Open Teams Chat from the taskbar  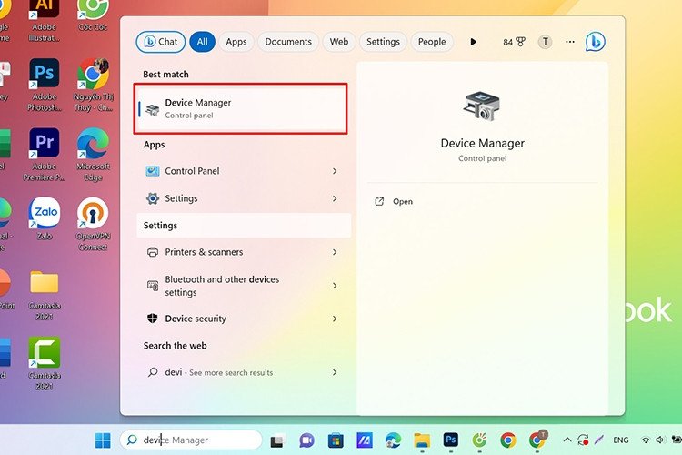click(x=306, y=440)
